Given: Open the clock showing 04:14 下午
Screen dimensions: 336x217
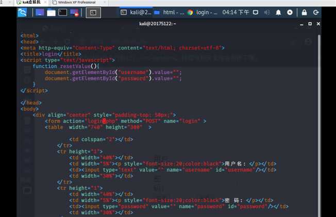Looking at the screenshot, I should coord(236,12).
